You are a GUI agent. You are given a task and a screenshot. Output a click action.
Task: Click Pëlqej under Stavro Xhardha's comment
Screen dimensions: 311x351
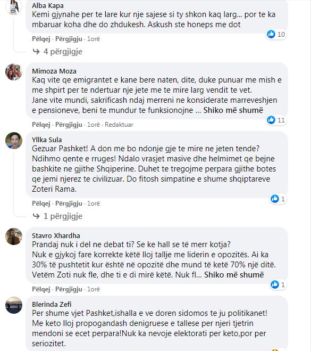tap(41, 289)
